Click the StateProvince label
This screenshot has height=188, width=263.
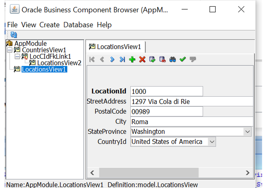107,132
